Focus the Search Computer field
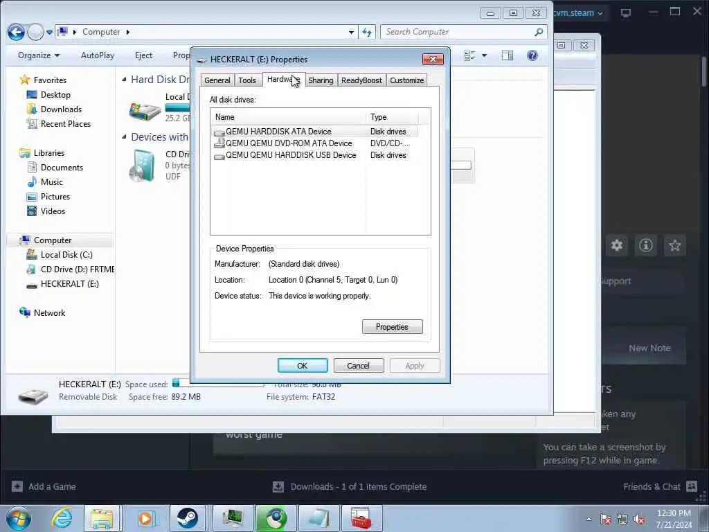This screenshot has height=532, width=709. click(x=463, y=32)
